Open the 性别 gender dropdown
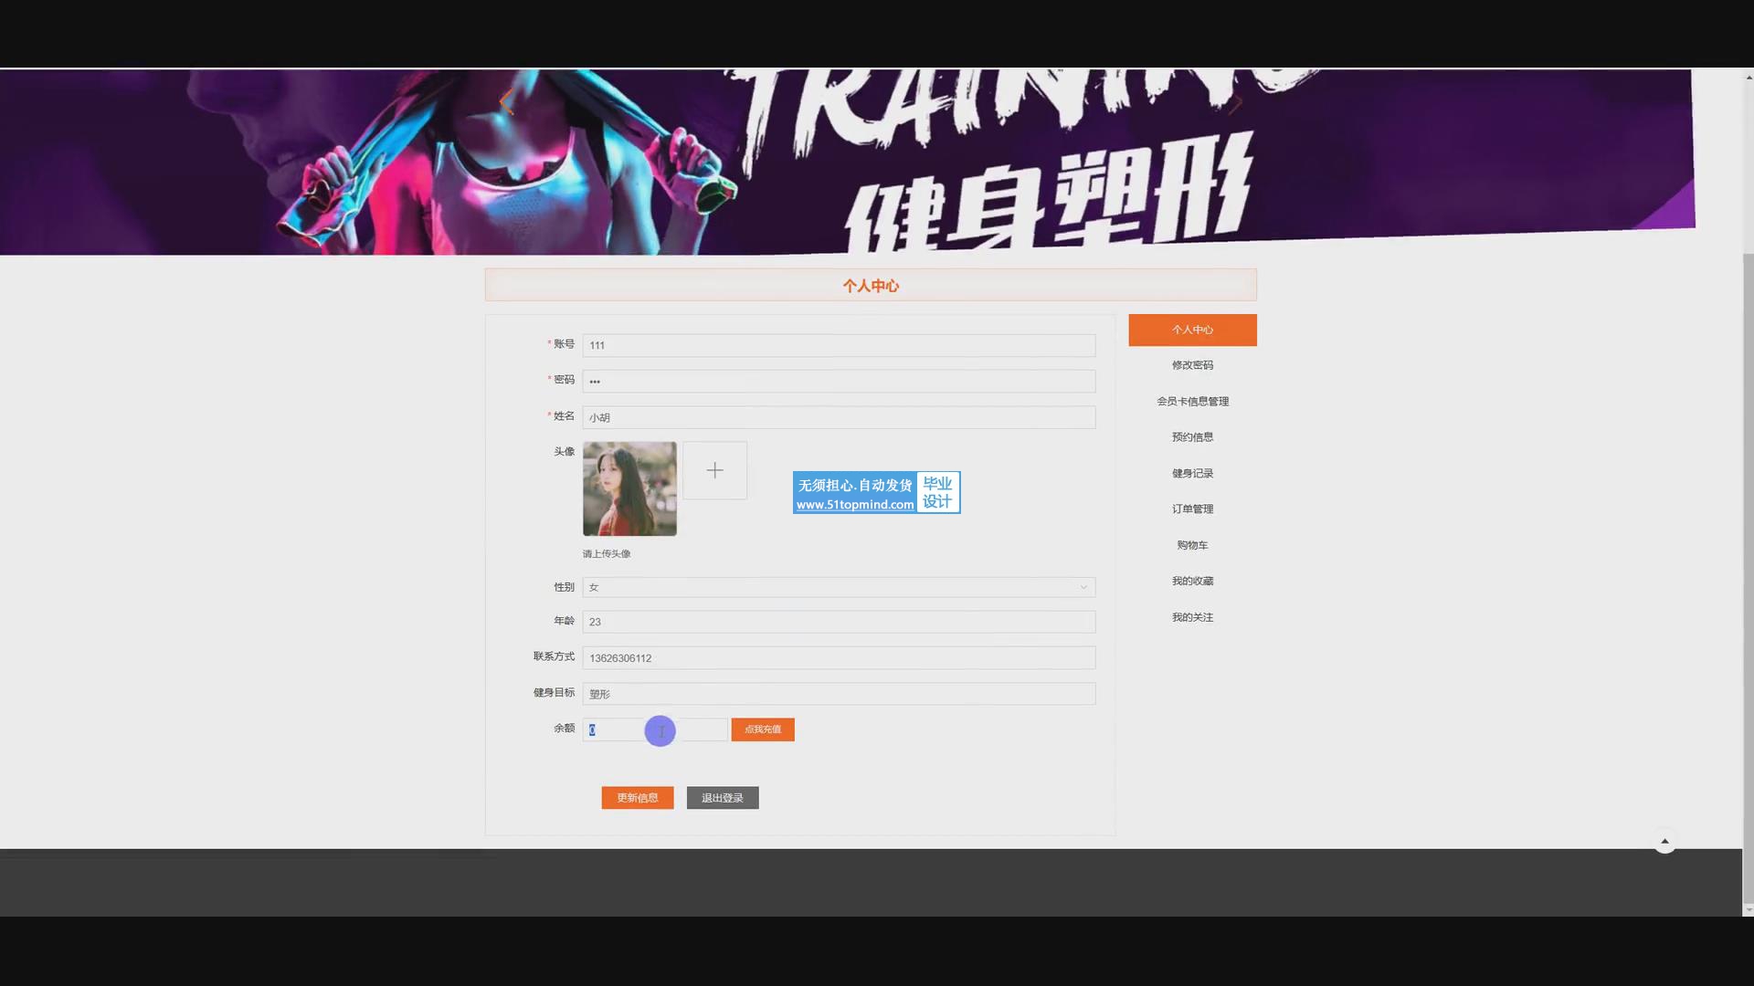Screen dimensions: 1754x986 (838, 587)
